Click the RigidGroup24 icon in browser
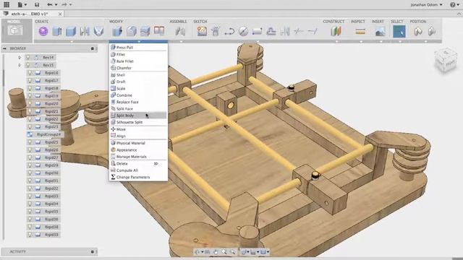 [30, 134]
